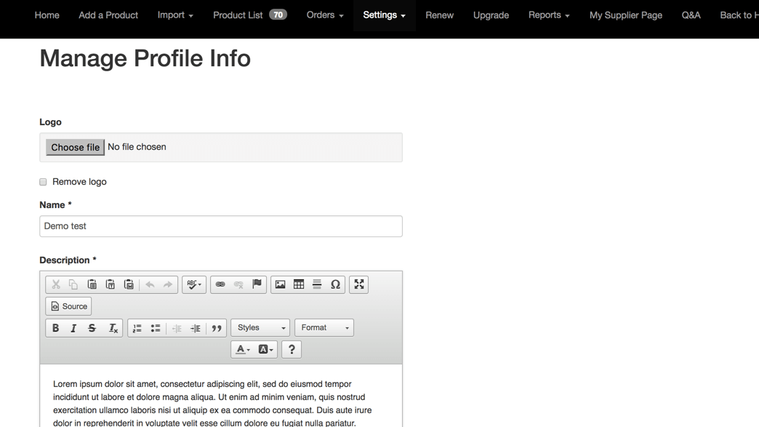Expand the Settings menu
The height and width of the screenshot is (427, 759).
coord(384,15)
